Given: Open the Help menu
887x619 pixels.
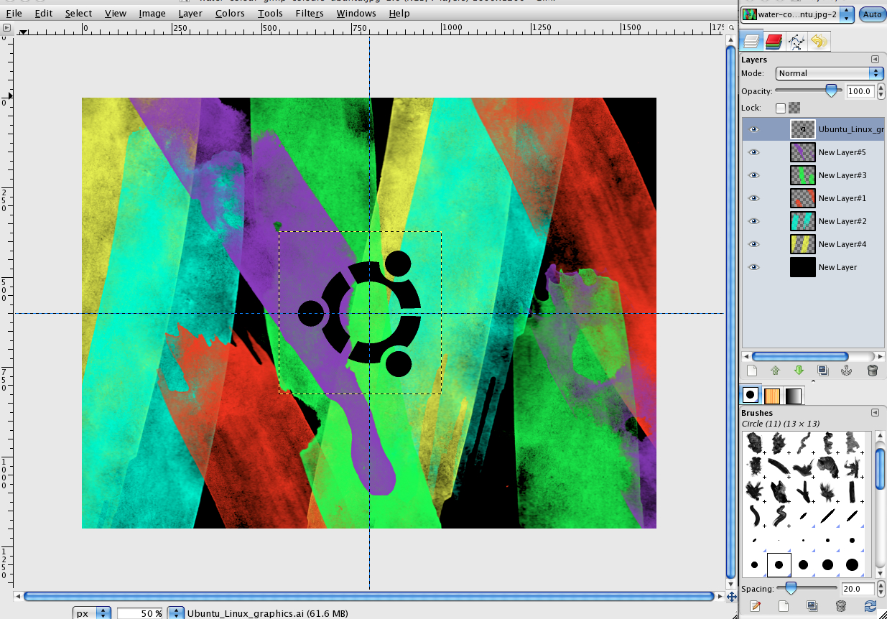Looking at the screenshot, I should click(x=399, y=13).
